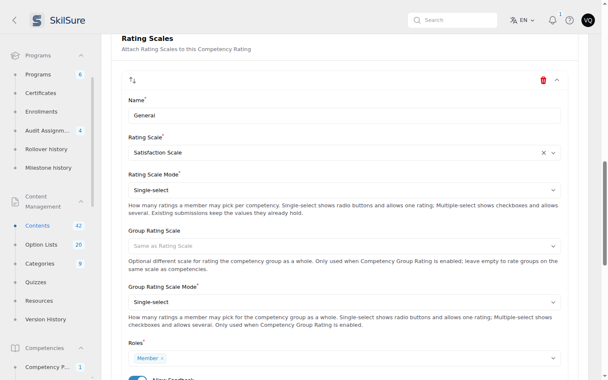
Task: Open the Rating Scale Mode dropdown
Action: 345,190
